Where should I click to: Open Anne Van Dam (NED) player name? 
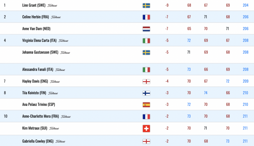coord(36,29)
